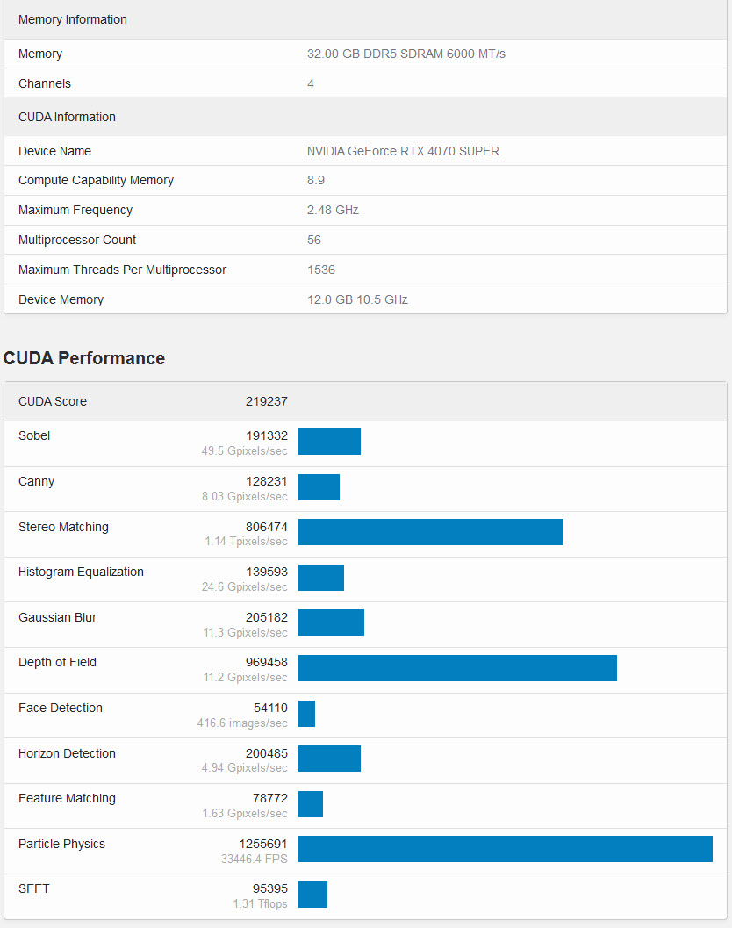Click the Device Memory value 12.0 GB
The height and width of the screenshot is (928, 732).
pyautogui.click(x=357, y=299)
